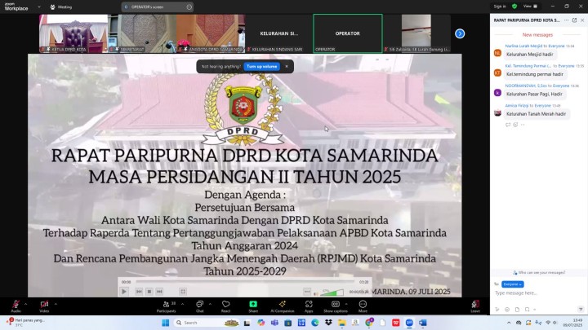This screenshot has height=330, width=588.
Task: Mute the media player speaker icon
Action: (316, 293)
